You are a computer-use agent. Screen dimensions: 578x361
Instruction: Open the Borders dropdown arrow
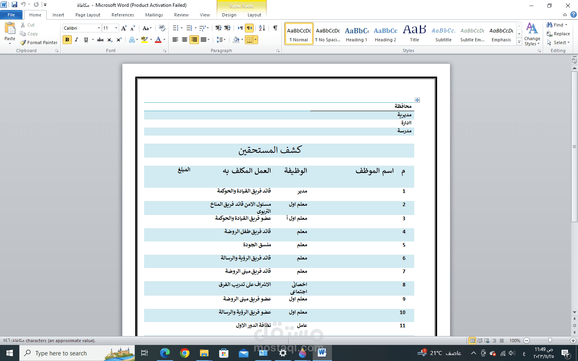click(x=255, y=40)
